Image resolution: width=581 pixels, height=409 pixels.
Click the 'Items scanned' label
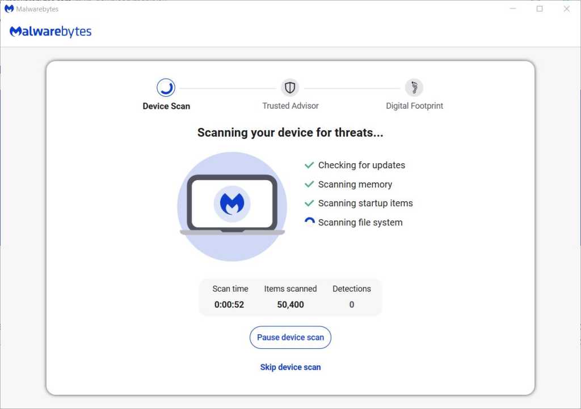pos(290,289)
